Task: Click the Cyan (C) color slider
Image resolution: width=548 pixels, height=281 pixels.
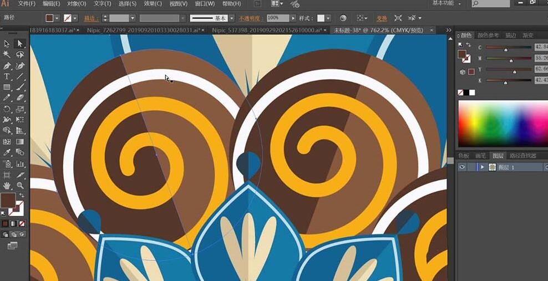Action: [508, 48]
